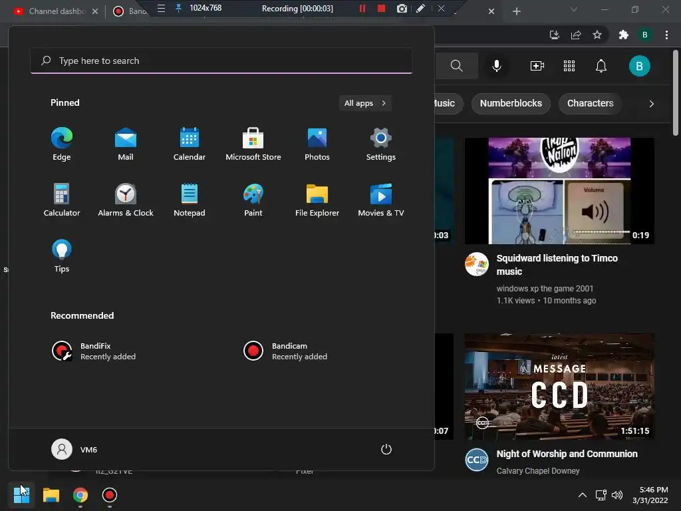Open Bandicam recording bar menu icon
This screenshot has width=681, height=511.
click(x=161, y=8)
